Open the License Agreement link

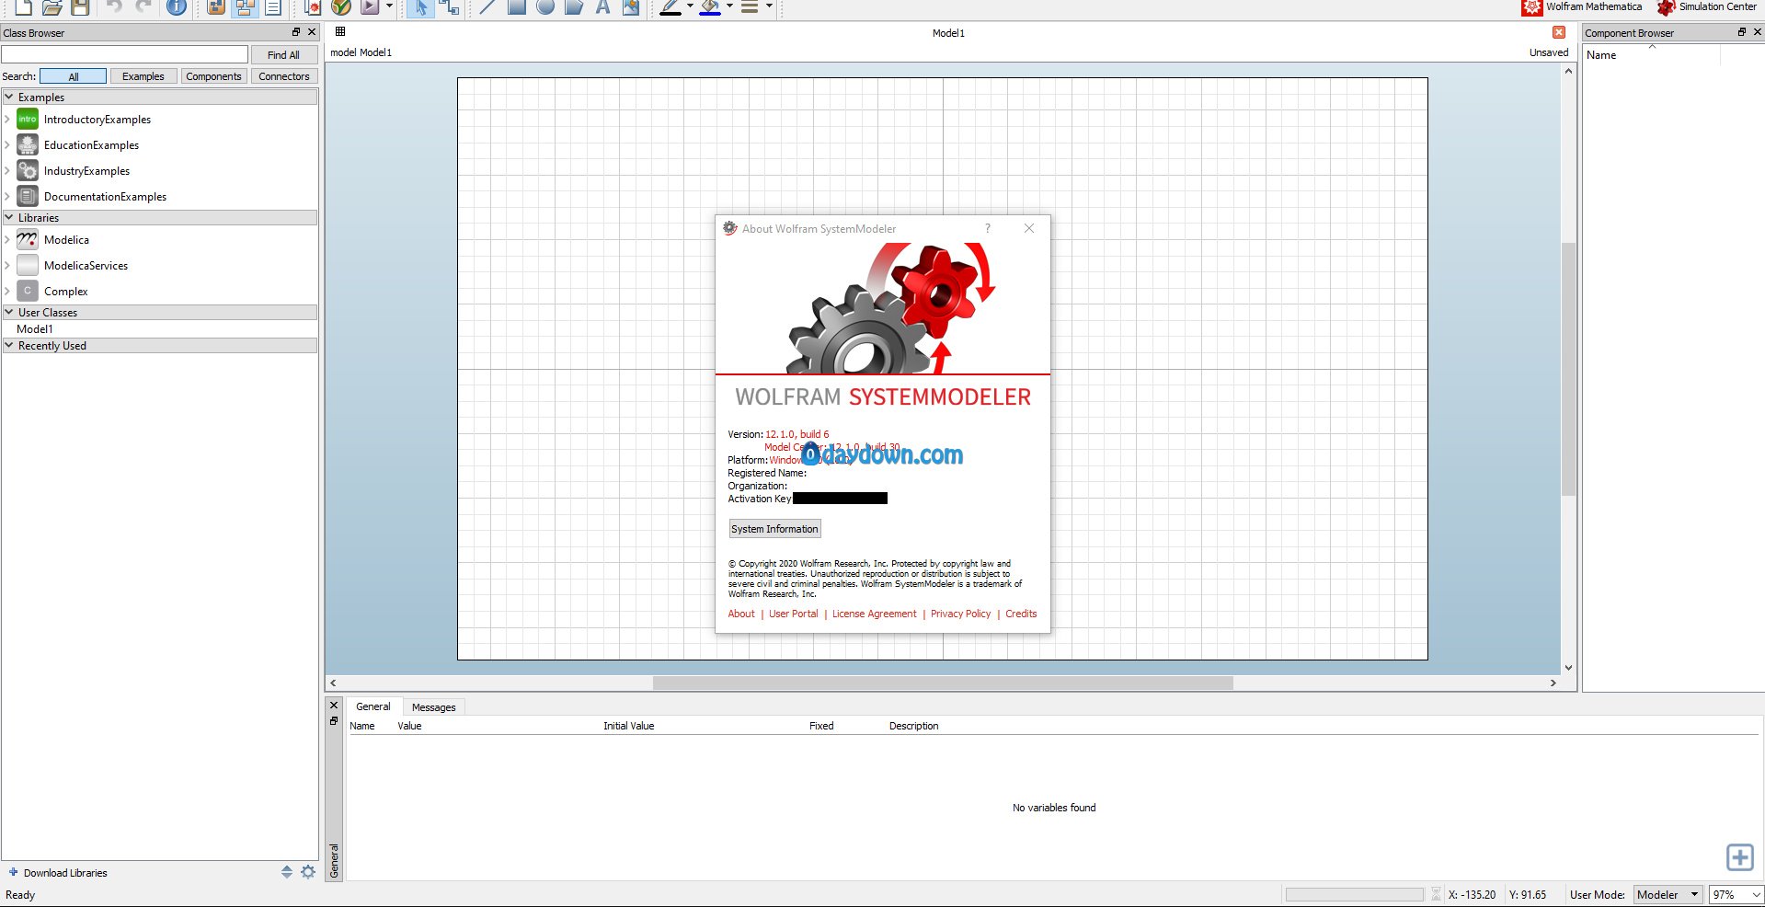coord(875,614)
